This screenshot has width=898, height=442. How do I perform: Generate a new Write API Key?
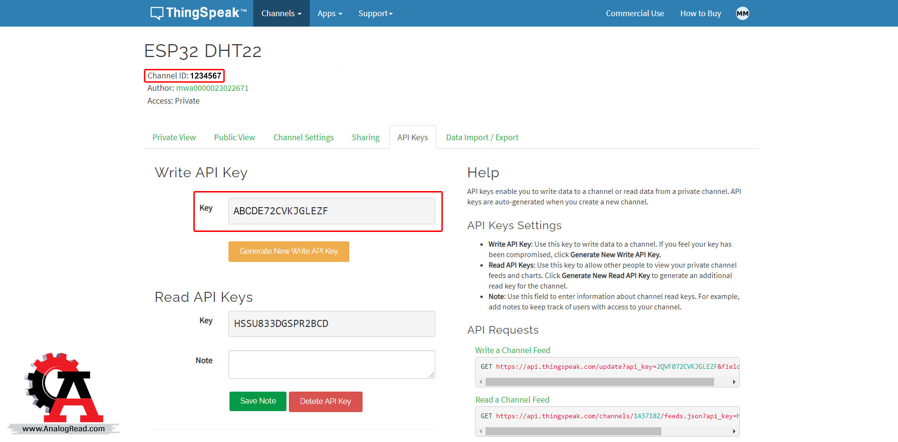click(x=288, y=251)
